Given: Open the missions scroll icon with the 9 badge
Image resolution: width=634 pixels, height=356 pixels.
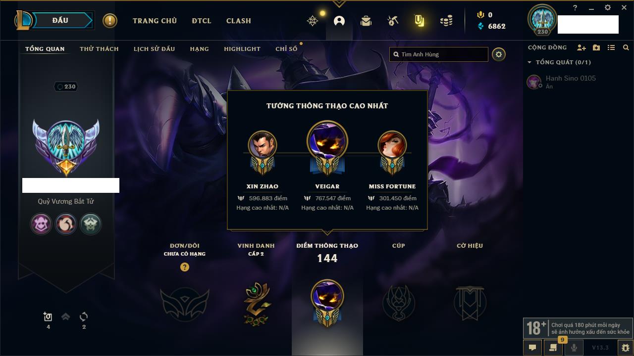Looking at the screenshot, I should coord(553,348).
